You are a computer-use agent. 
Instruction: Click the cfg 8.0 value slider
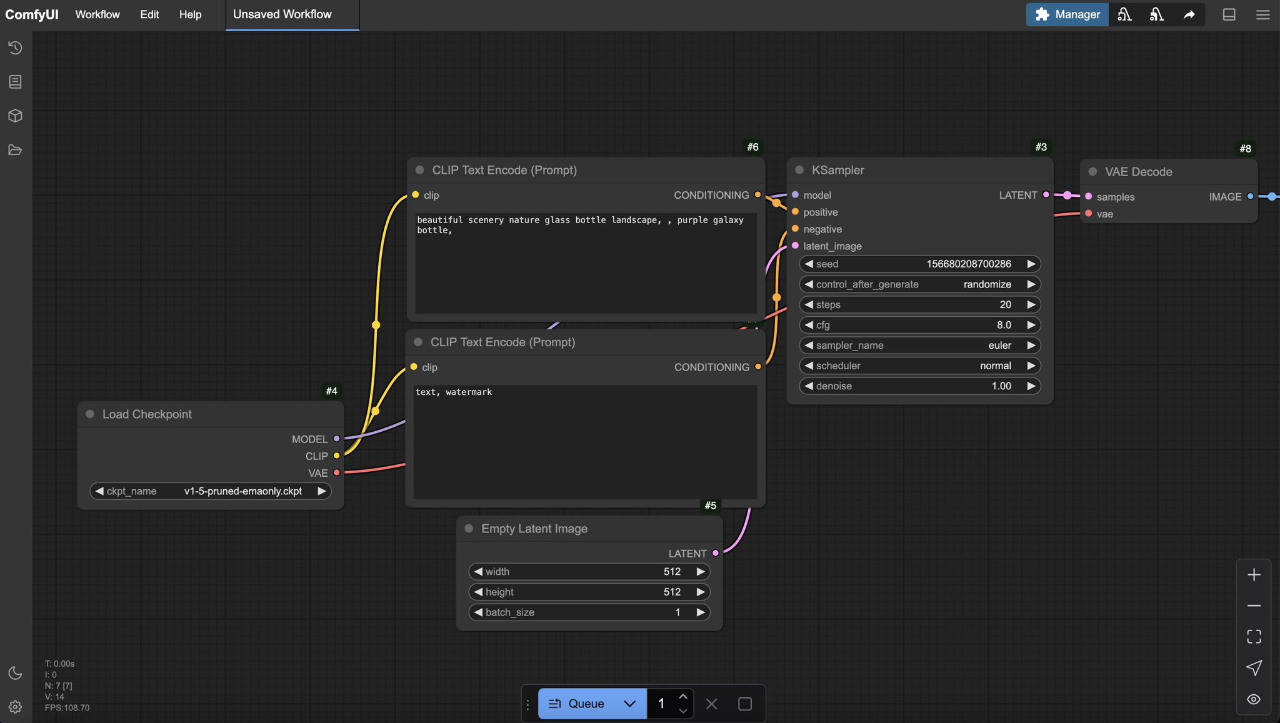[x=919, y=325]
